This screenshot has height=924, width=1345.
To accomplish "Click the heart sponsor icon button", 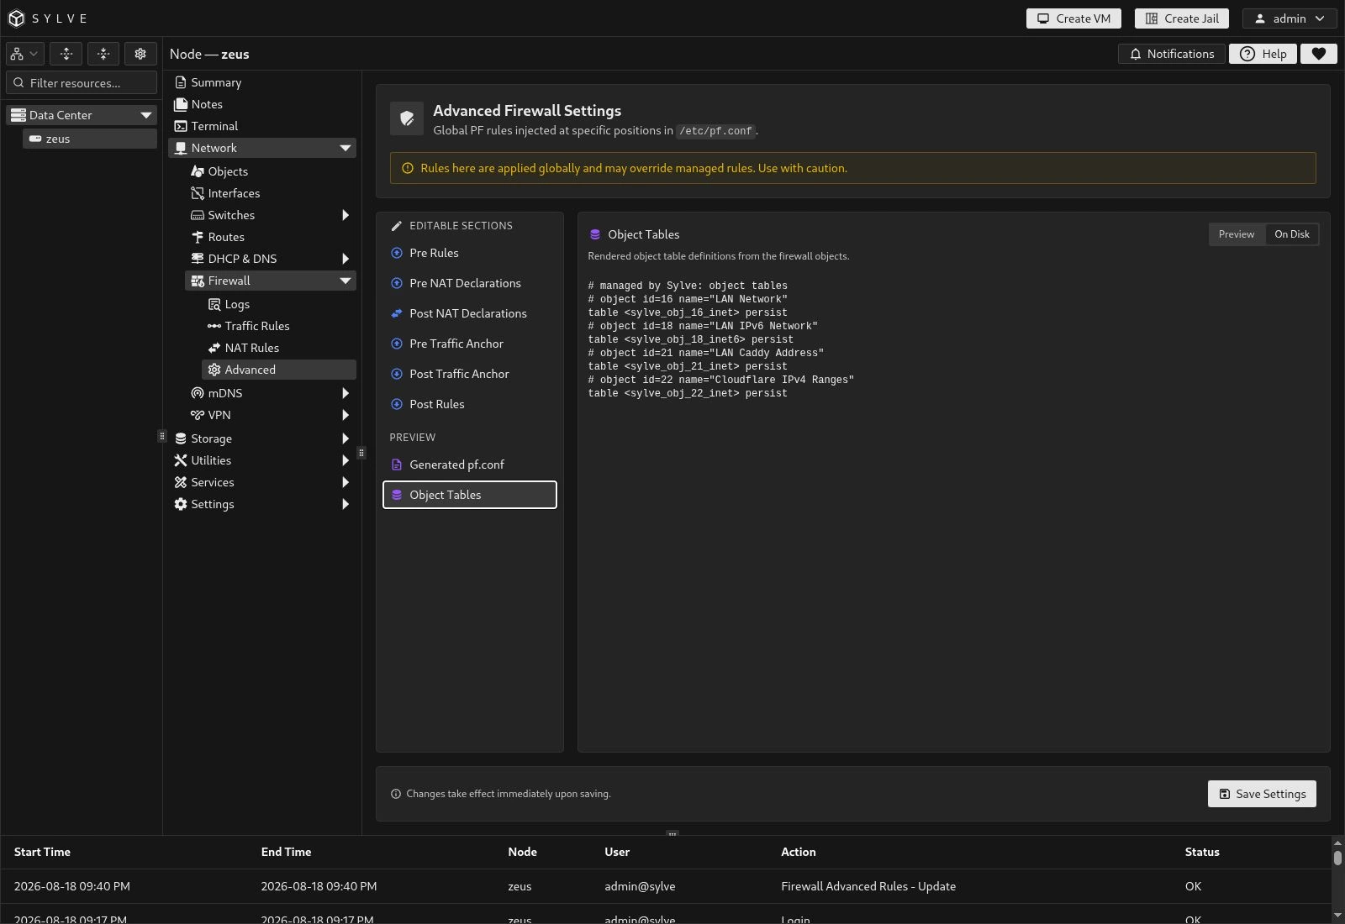I will click(1319, 54).
